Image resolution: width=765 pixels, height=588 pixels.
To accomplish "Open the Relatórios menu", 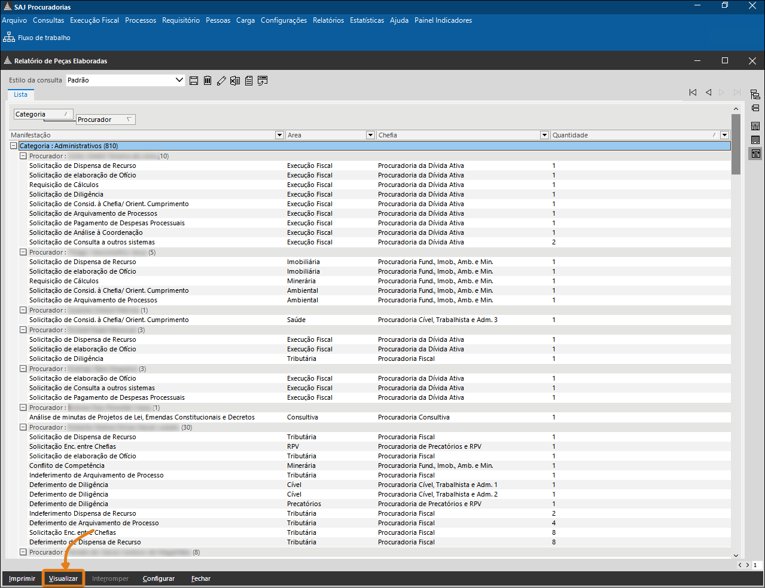I will point(328,20).
